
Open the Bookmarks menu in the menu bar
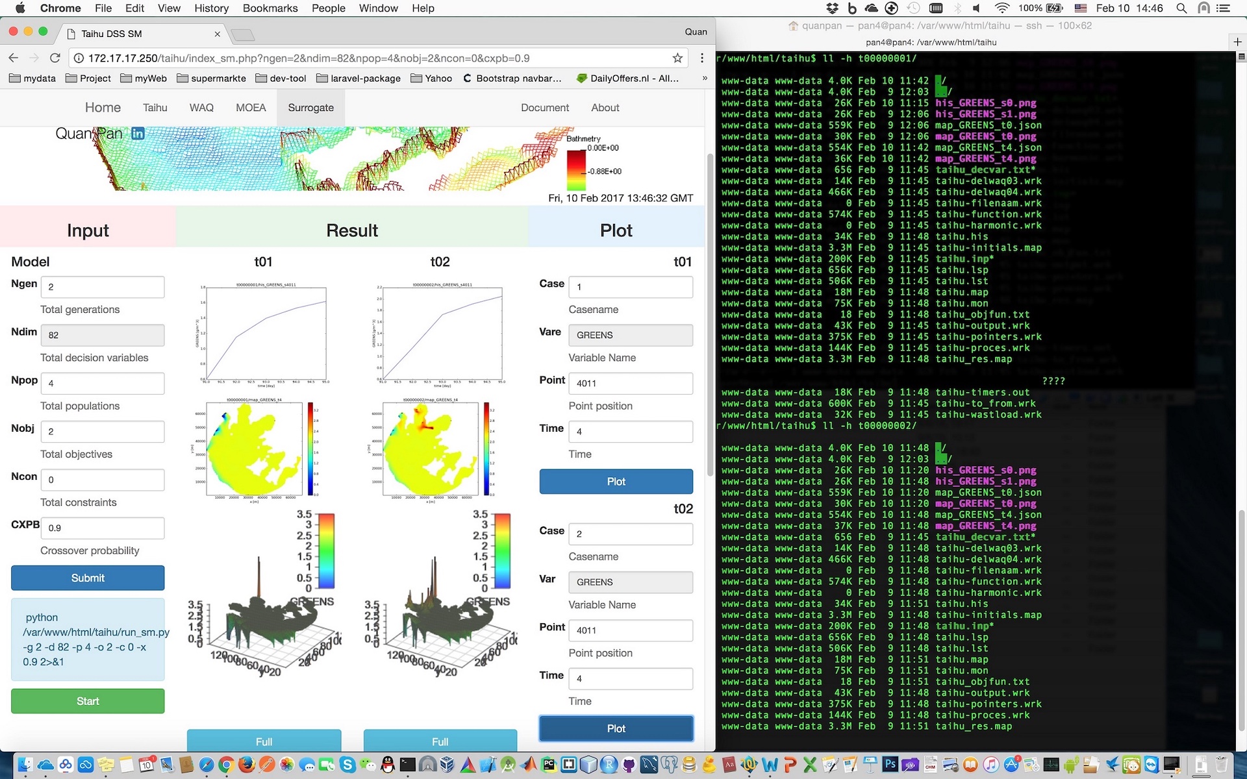270,8
